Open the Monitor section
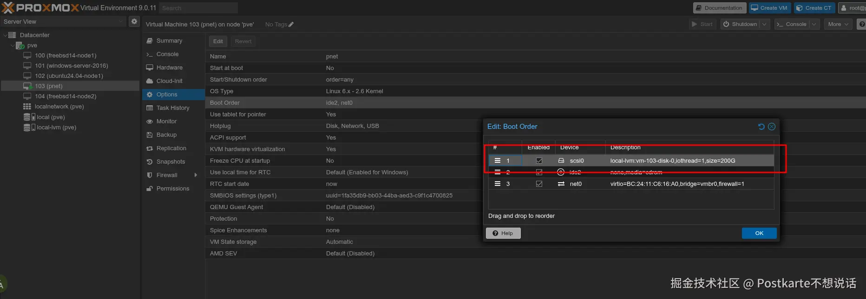The height and width of the screenshot is (299, 866). (173, 121)
